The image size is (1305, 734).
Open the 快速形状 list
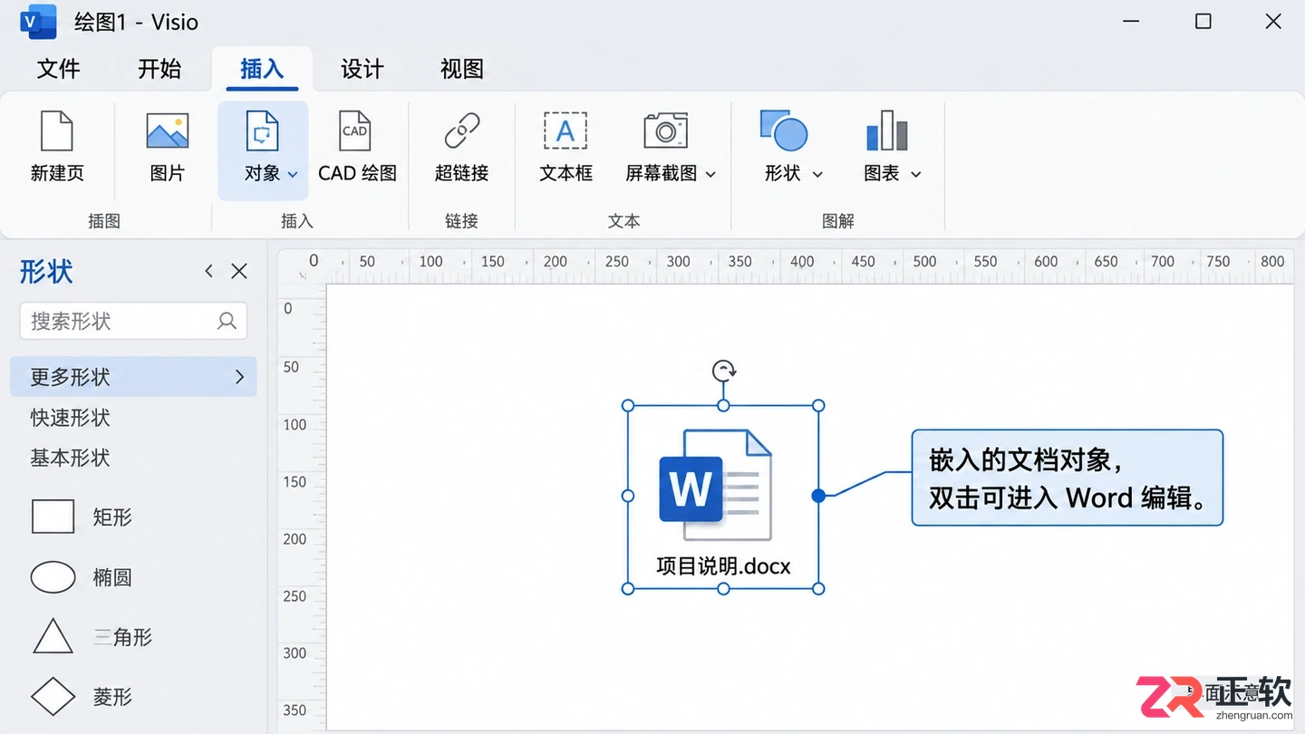pyautogui.click(x=70, y=418)
